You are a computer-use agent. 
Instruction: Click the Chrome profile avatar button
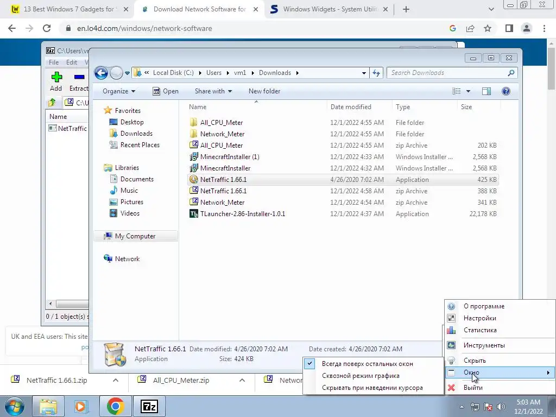point(527,28)
